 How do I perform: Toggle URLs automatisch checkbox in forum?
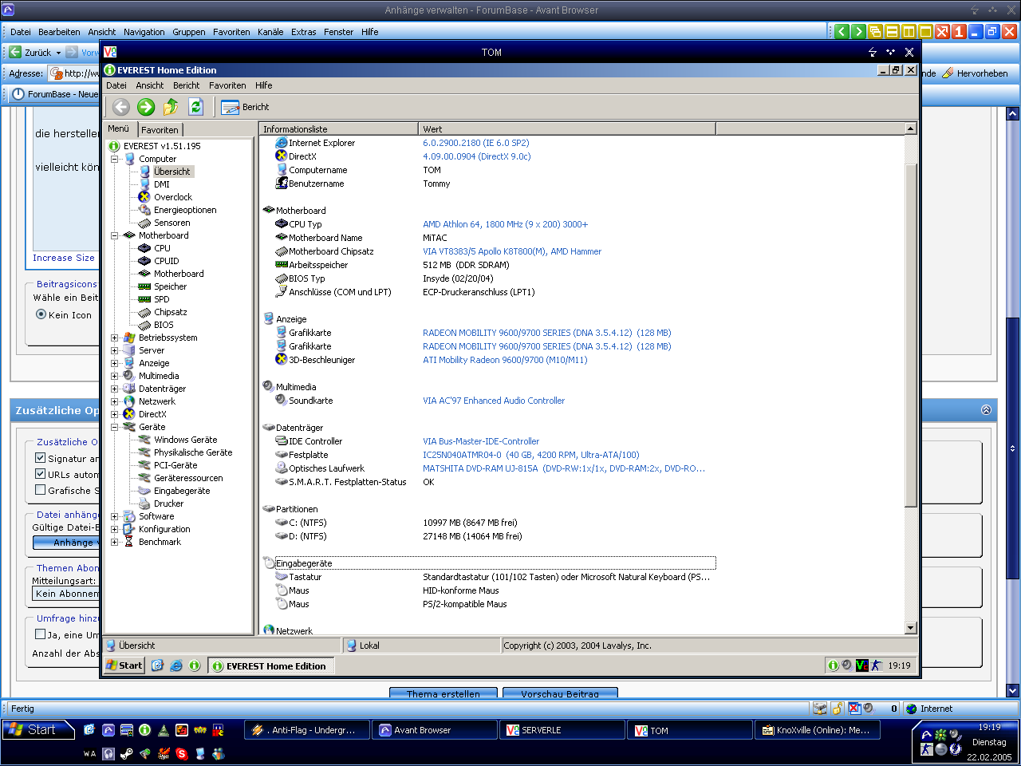[40, 473]
